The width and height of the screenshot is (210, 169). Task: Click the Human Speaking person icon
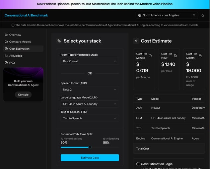pos(62,139)
